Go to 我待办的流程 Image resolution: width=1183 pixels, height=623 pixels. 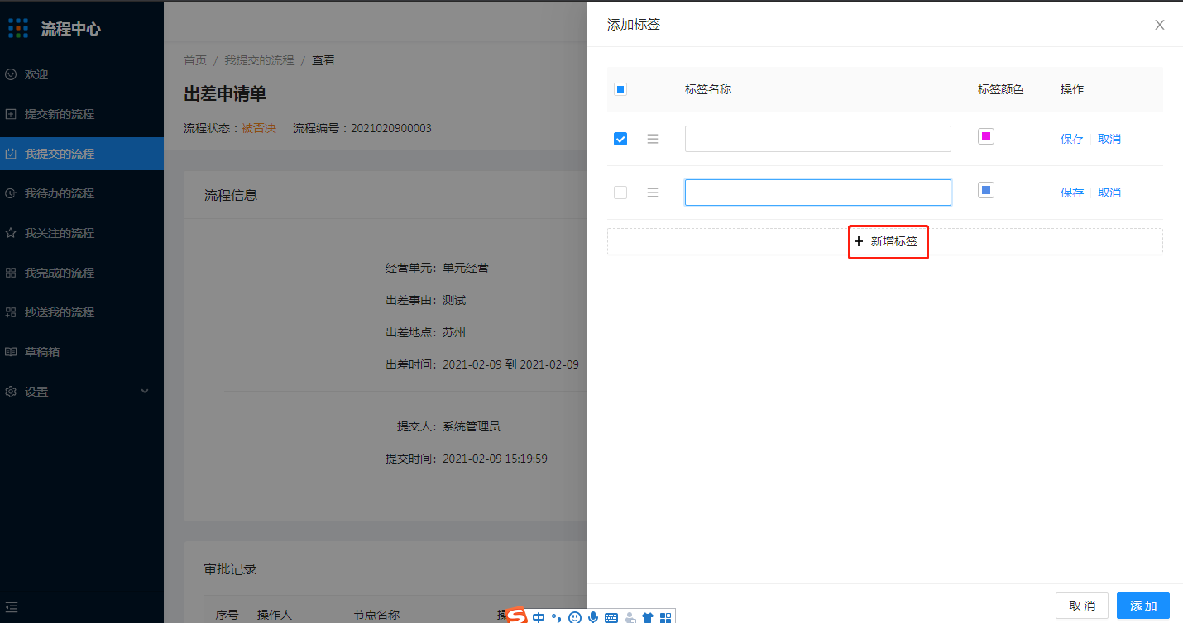pos(82,193)
